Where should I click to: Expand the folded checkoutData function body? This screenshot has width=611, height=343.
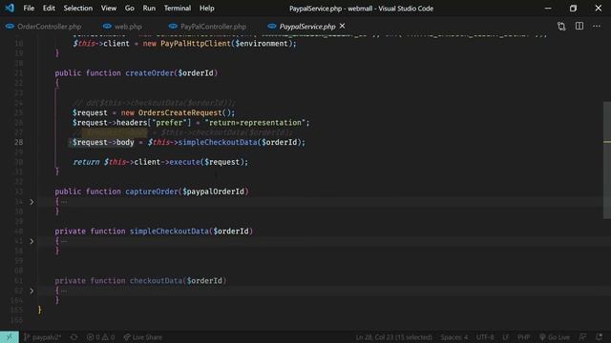tap(32, 291)
